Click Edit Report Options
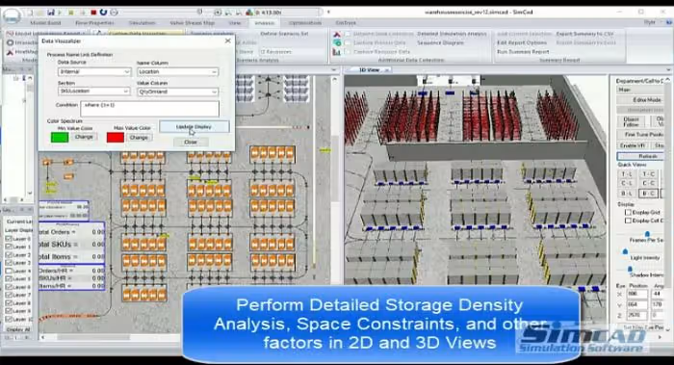The image size is (674, 365). click(x=522, y=42)
